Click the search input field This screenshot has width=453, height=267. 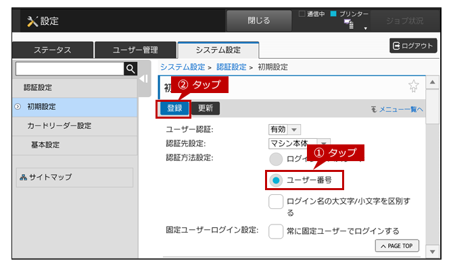tap(70, 69)
